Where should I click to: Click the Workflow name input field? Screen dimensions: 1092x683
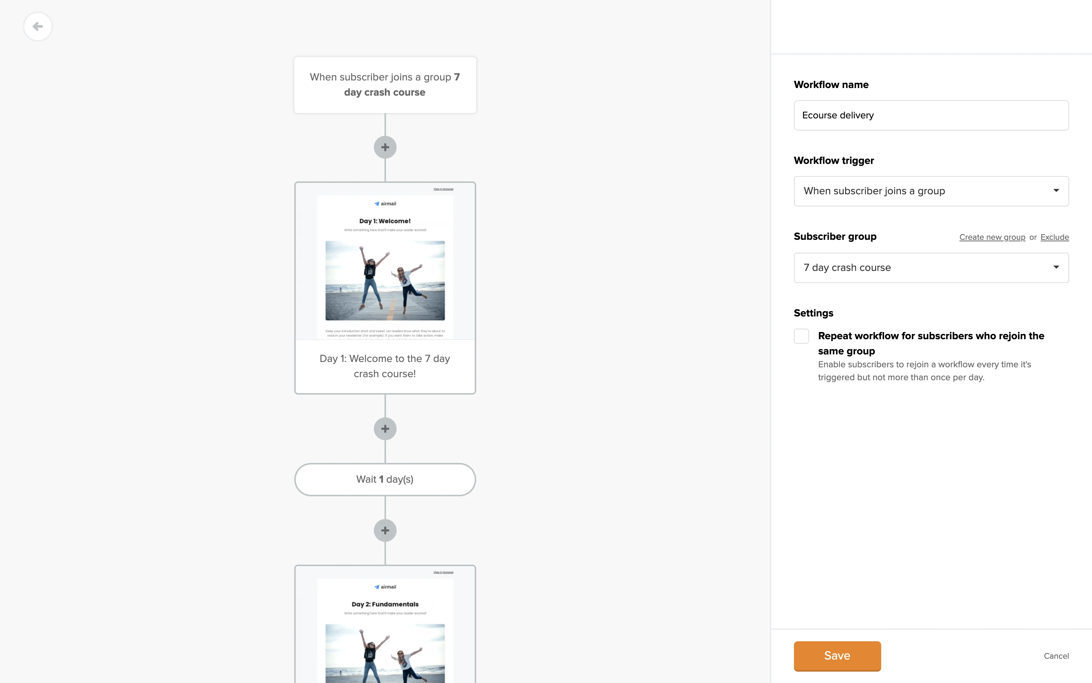pos(931,115)
